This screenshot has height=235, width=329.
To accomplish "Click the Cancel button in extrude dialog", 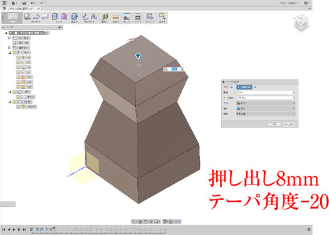I will click(x=289, y=124).
